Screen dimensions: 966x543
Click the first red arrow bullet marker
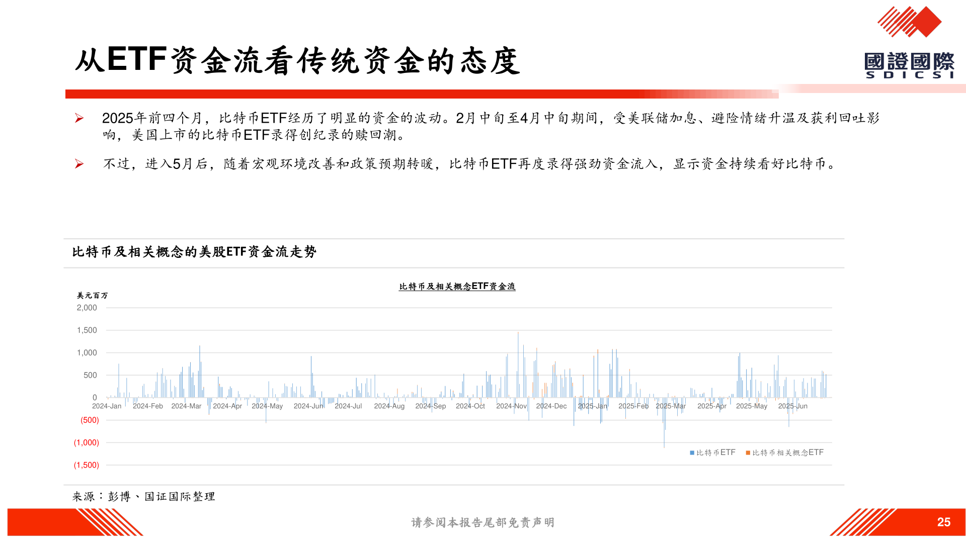click(78, 117)
